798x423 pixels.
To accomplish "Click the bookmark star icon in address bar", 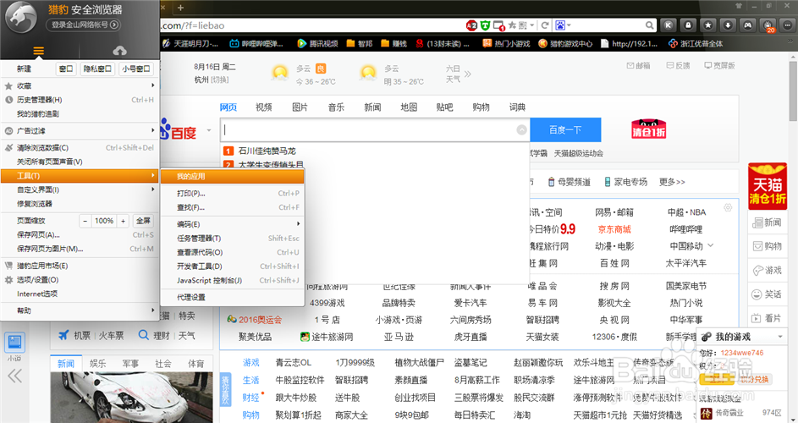I will click(x=512, y=25).
